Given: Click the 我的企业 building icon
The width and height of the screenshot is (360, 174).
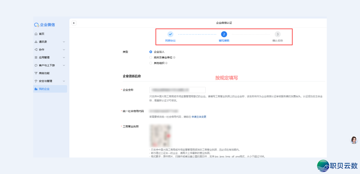Looking at the screenshot, I should [36, 89].
